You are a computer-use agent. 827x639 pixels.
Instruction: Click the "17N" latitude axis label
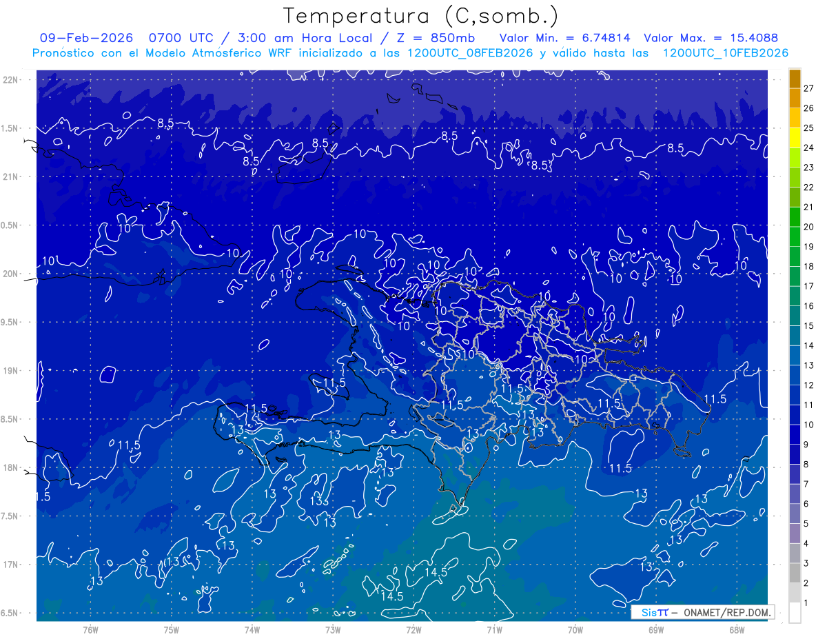tap(11, 565)
